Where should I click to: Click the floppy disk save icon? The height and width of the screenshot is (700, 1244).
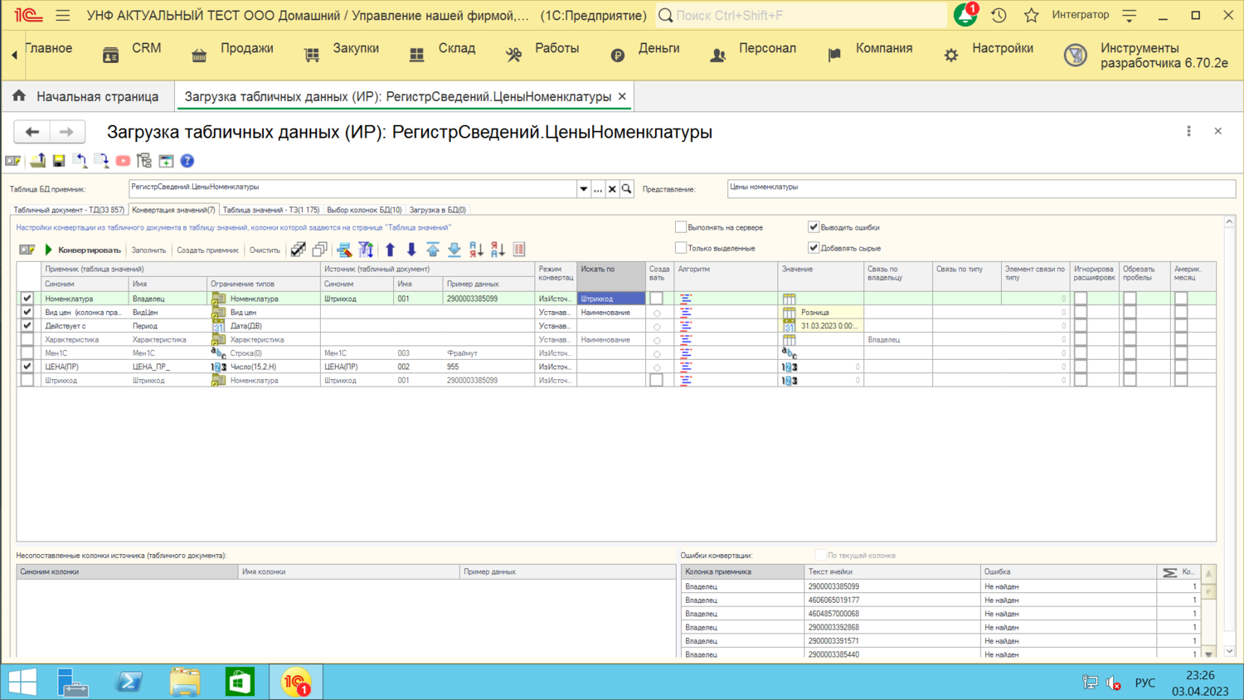(59, 161)
